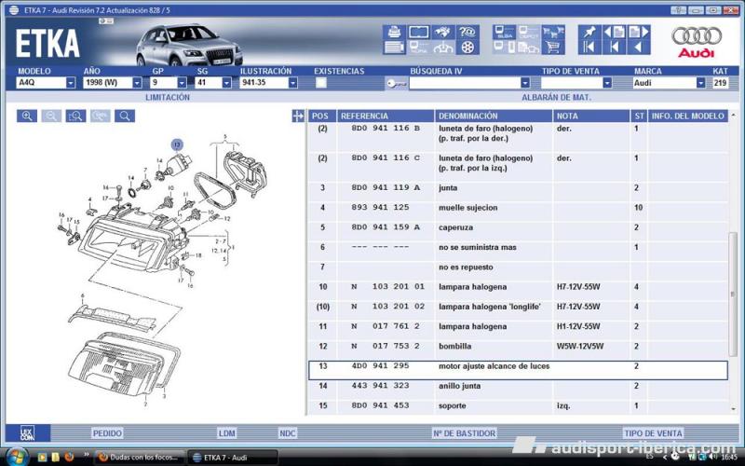Click the film reel icon
Screen dimensions: 745x466
[467, 48]
